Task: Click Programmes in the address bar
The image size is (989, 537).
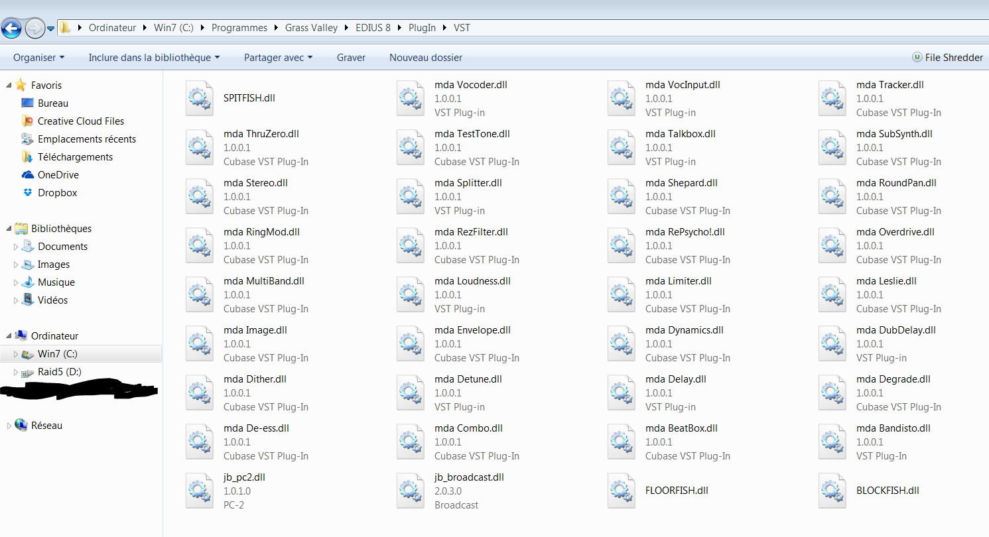Action: (239, 28)
